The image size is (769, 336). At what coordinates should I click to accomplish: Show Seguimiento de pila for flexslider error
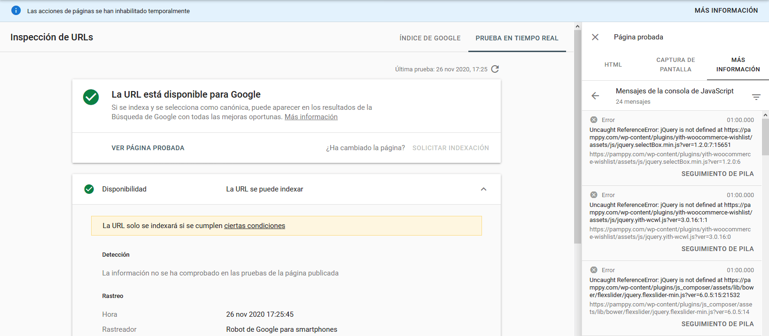coord(717,324)
